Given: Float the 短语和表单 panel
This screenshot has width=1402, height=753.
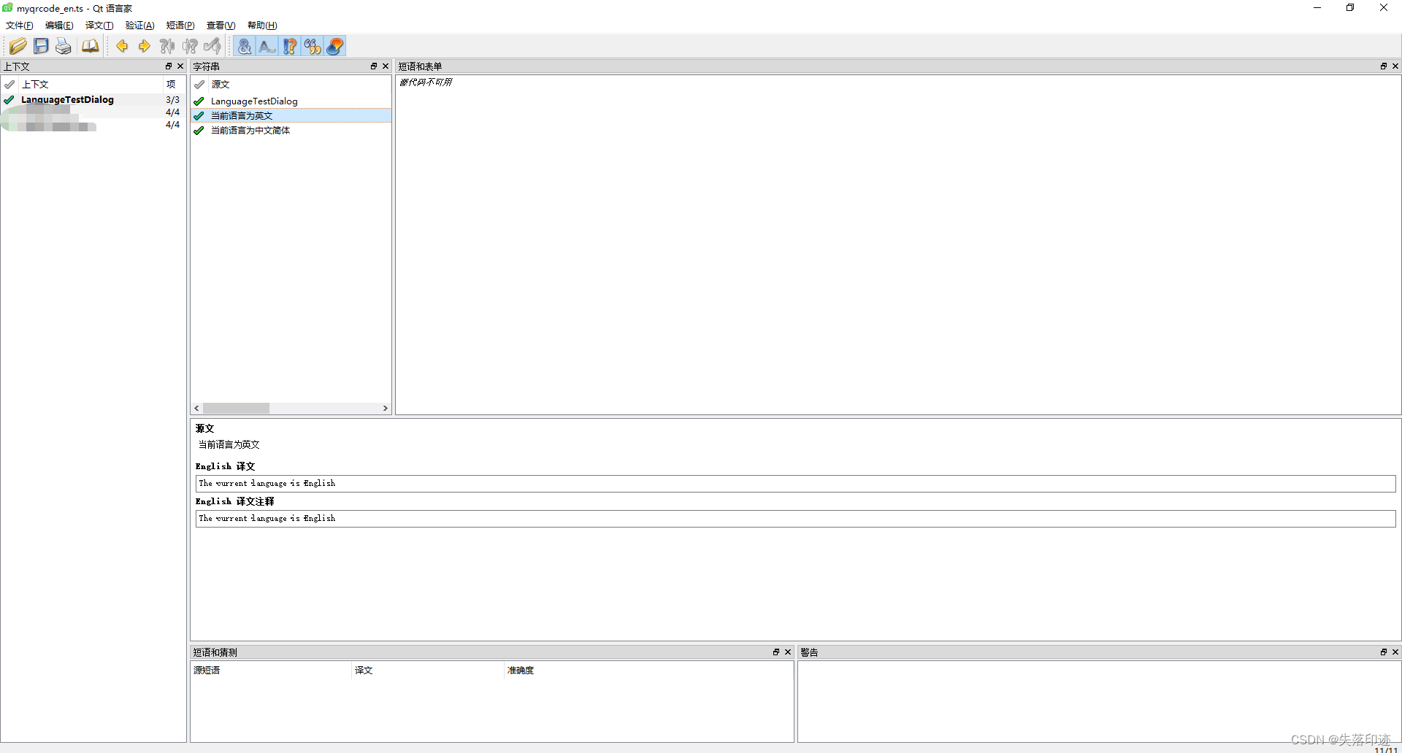Looking at the screenshot, I should tap(1383, 66).
